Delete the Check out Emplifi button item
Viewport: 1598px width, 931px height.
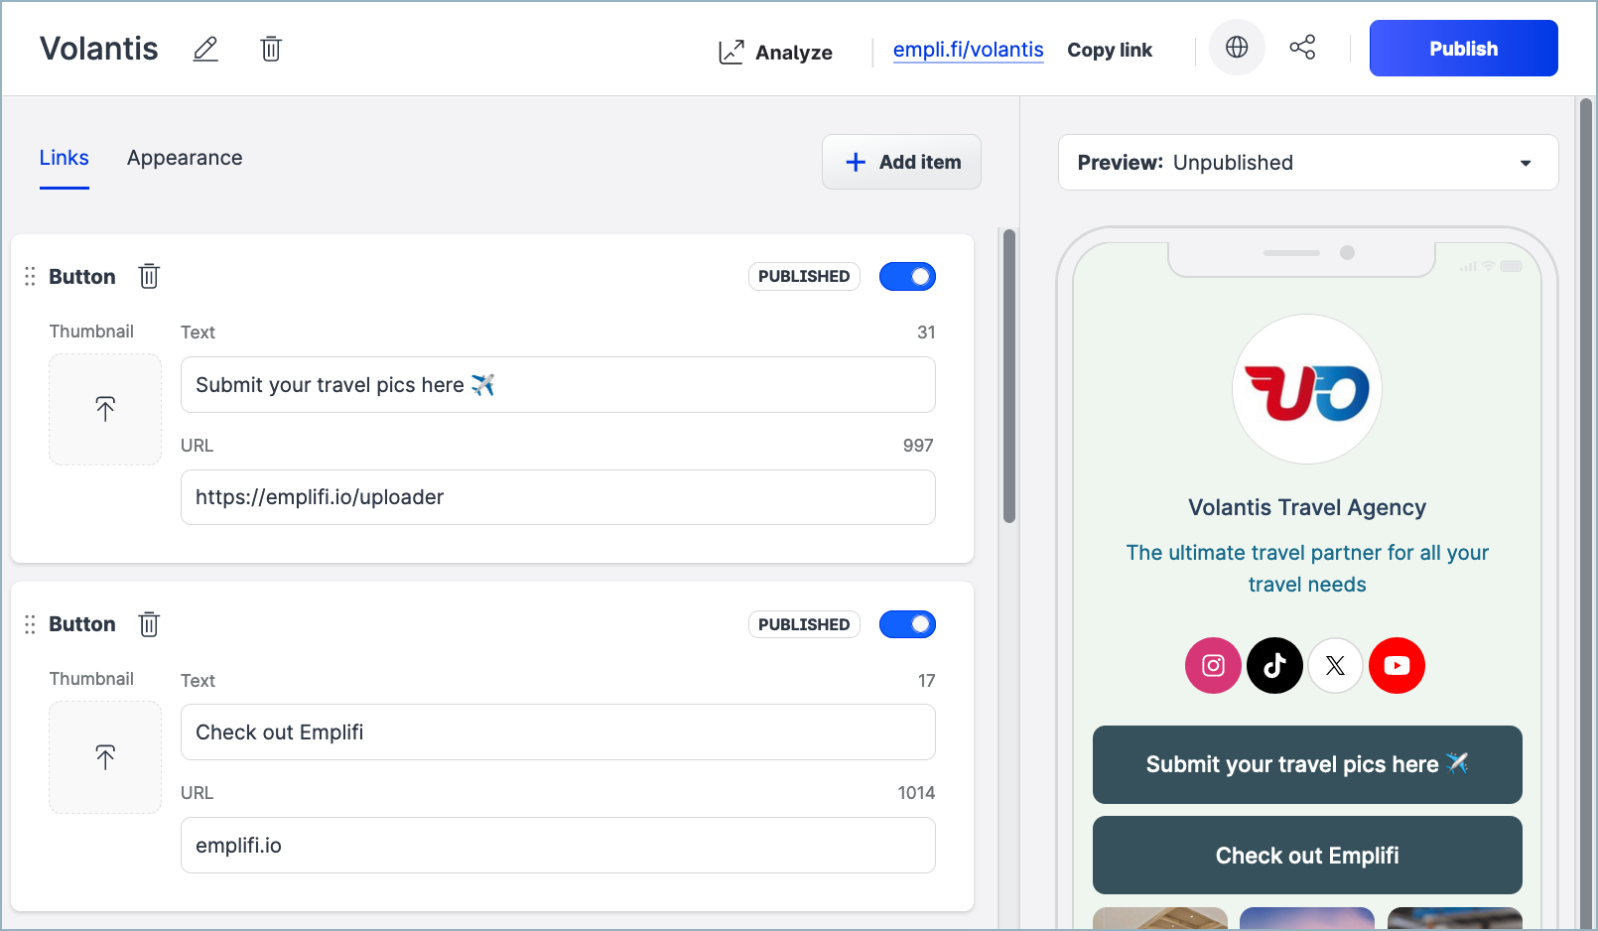149,624
